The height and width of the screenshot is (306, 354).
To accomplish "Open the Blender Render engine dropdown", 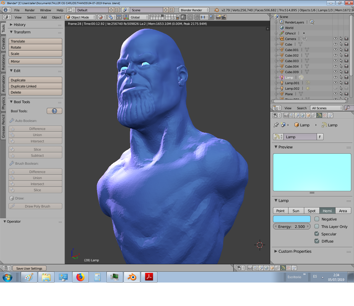I will [194, 10].
